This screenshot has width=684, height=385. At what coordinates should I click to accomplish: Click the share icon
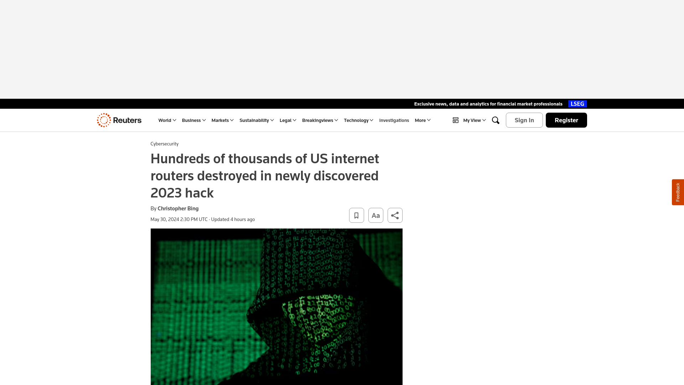click(x=395, y=215)
